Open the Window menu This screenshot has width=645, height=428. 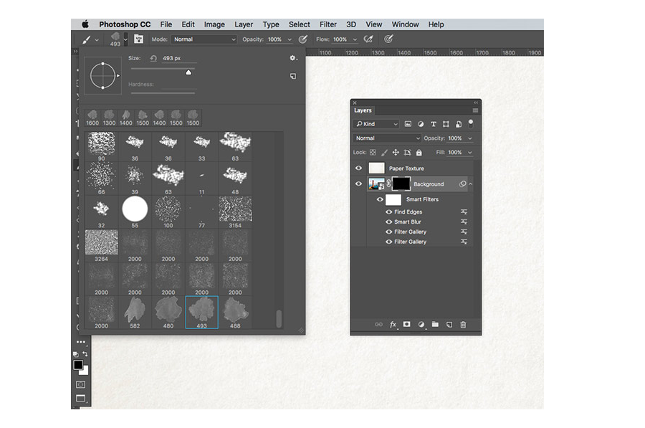[x=405, y=24]
